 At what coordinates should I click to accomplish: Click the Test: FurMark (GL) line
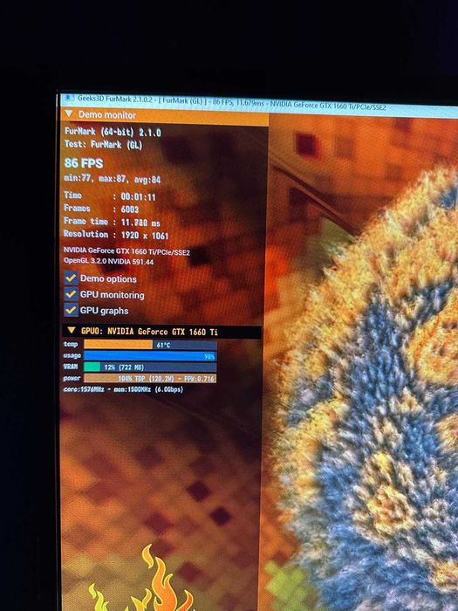tap(104, 145)
